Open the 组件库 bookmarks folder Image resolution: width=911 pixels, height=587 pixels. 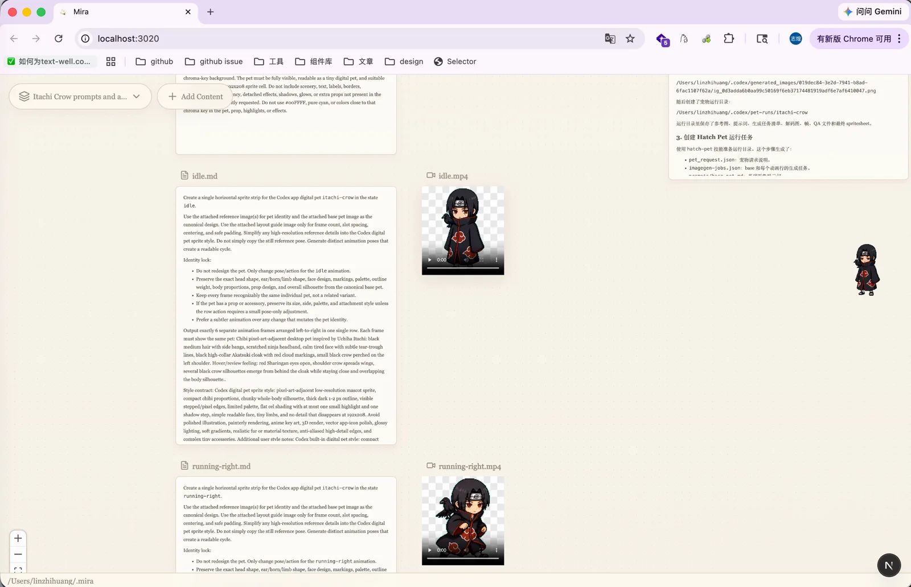click(x=314, y=61)
